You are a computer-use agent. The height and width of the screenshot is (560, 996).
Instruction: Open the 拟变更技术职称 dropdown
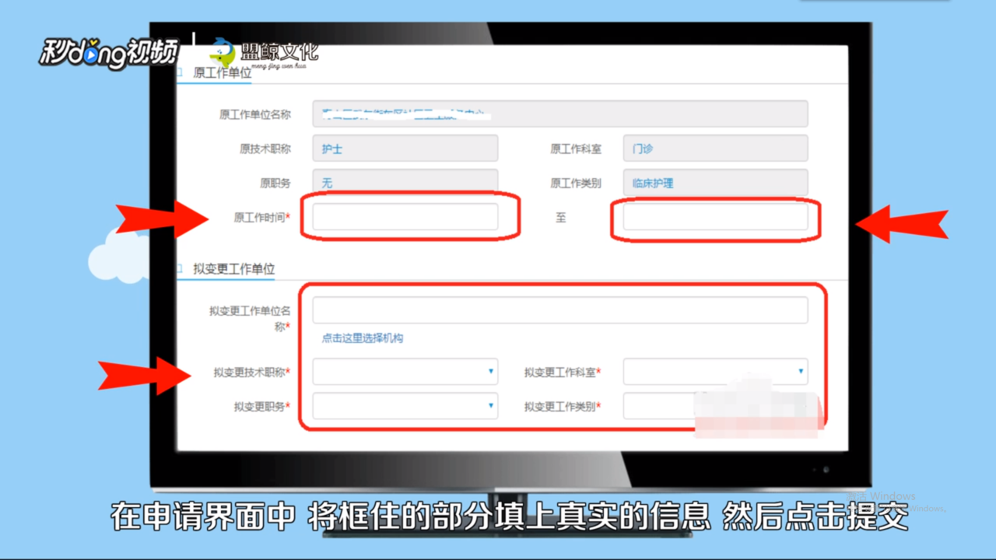tap(490, 371)
